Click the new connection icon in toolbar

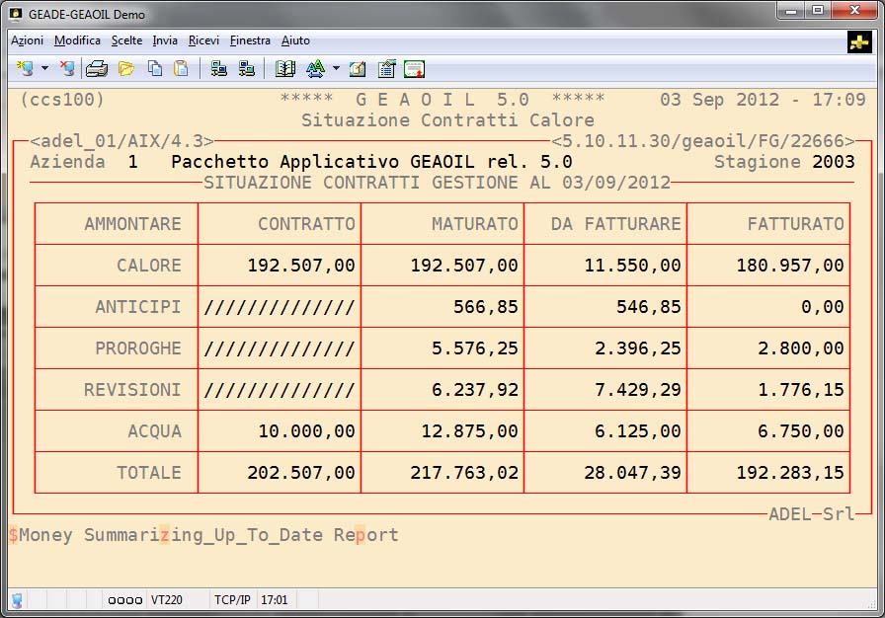pos(25,69)
